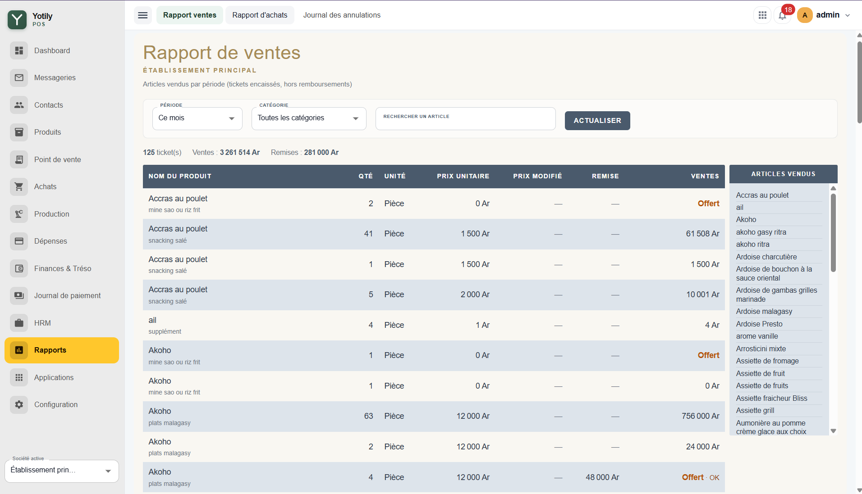862x494 pixels.
Task: Open Applications grid icon in sidebar
Action: click(x=19, y=377)
